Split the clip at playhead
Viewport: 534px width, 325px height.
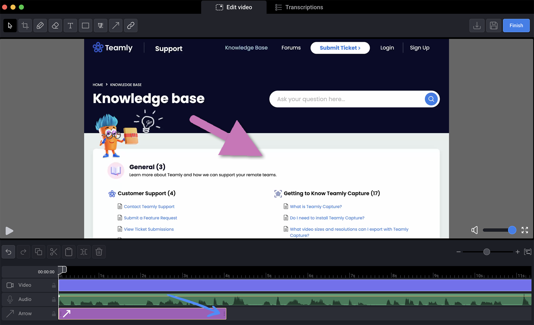[x=84, y=252]
